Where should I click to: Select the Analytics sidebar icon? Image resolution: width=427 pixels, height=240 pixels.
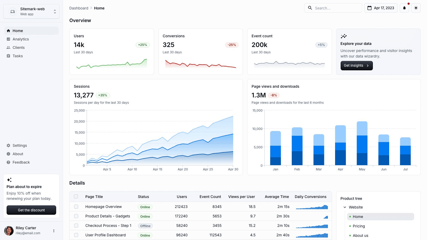(x=9, y=39)
